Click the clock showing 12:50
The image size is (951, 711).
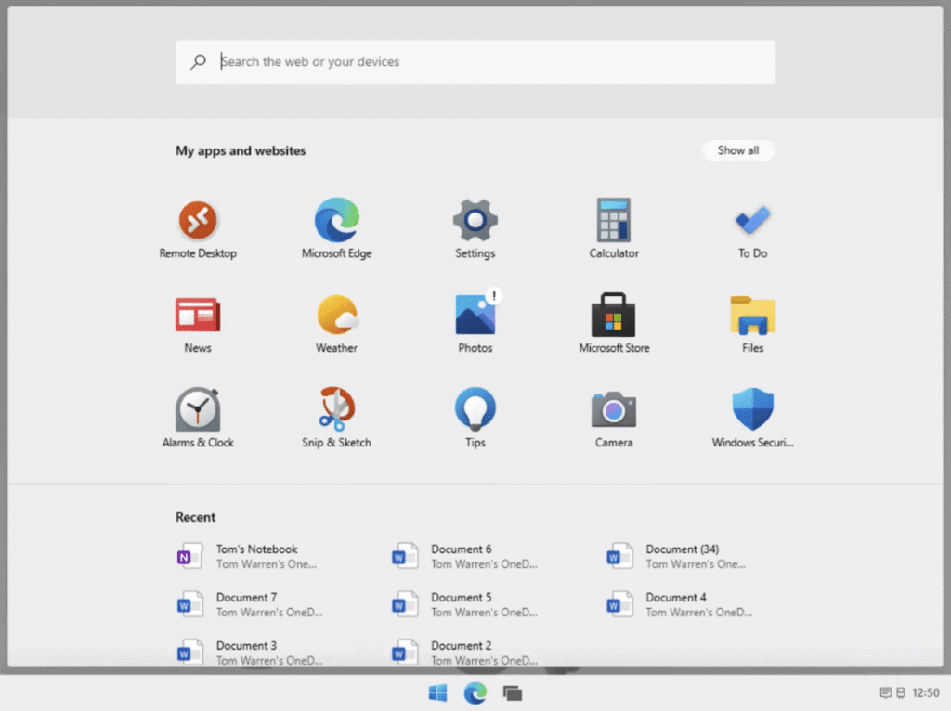926,692
